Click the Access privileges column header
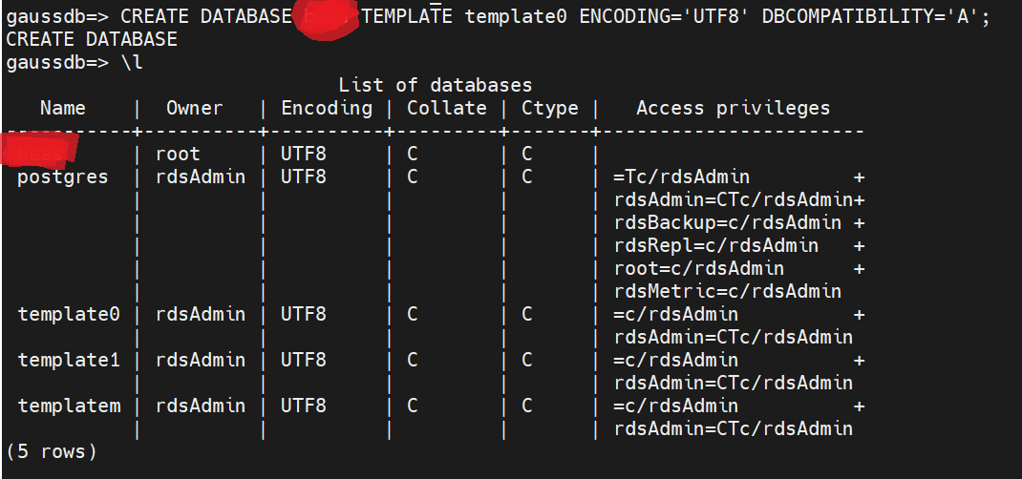Screen dimensions: 1022x479 tap(733, 109)
